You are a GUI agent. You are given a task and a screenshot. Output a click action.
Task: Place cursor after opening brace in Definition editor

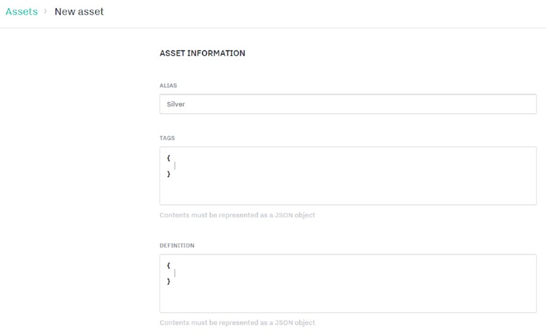[x=171, y=265]
